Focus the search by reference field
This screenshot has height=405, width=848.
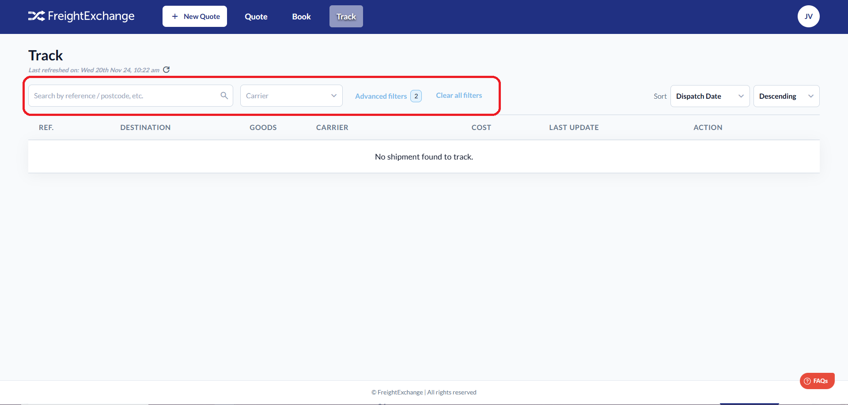tap(131, 96)
